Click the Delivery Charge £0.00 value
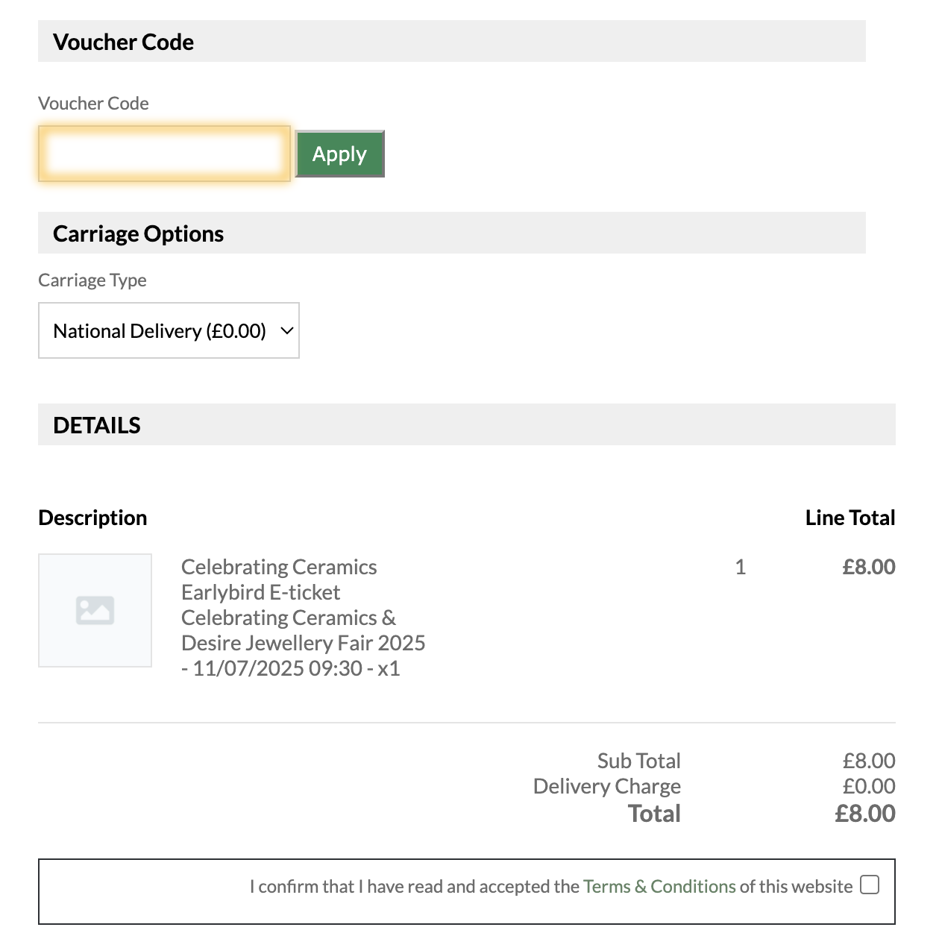The width and height of the screenshot is (939, 936). pyautogui.click(x=869, y=786)
